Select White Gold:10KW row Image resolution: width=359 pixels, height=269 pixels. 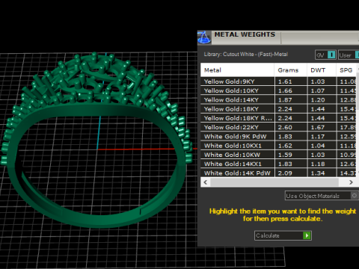click(278, 155)
